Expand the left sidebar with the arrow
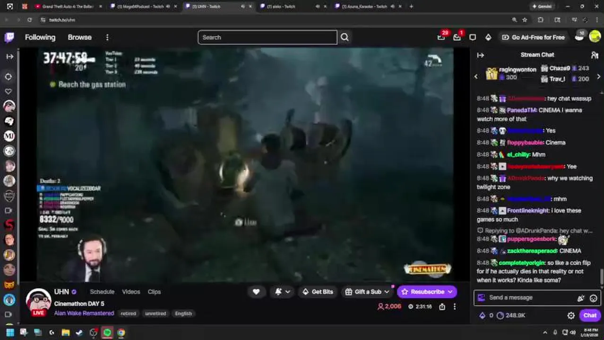 tap(9, 56)
